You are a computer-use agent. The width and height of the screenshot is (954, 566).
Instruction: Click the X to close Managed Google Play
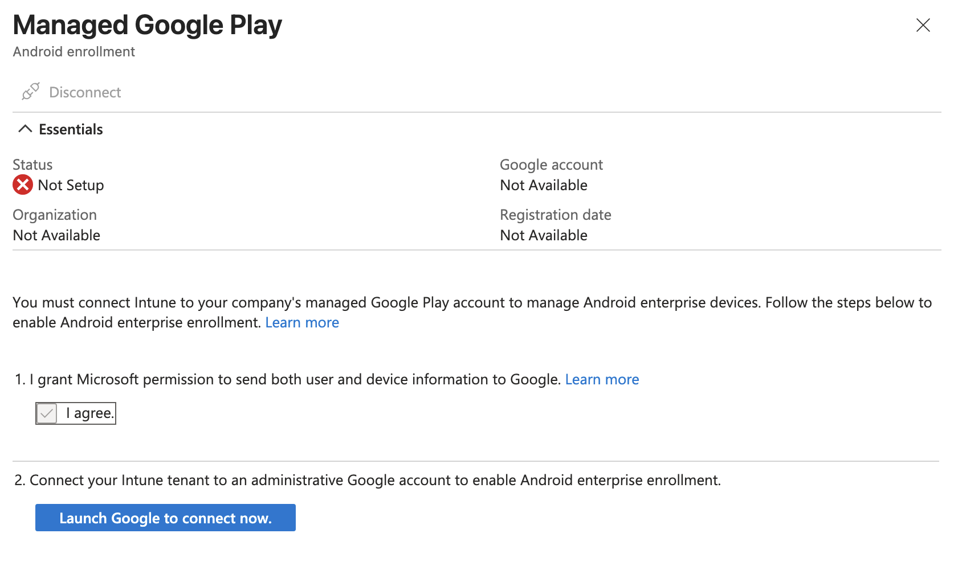point(923,25)
